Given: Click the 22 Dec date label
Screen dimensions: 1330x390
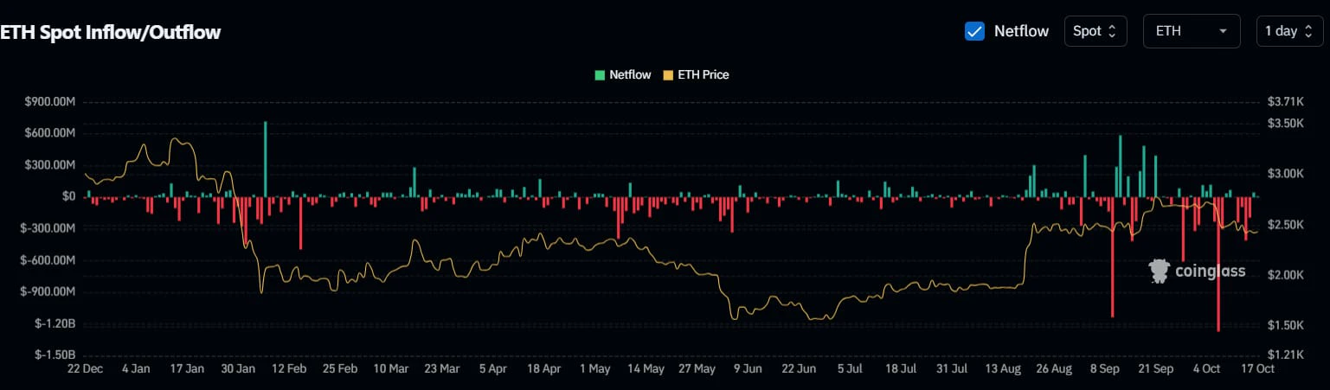Looking at the screenshot, I should click(85, 368).
